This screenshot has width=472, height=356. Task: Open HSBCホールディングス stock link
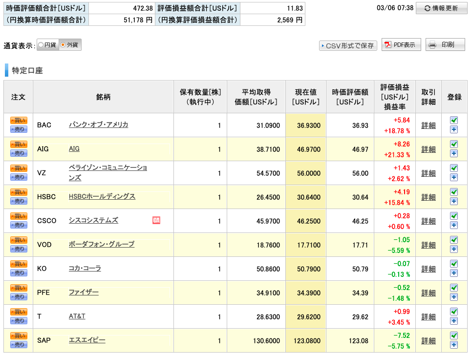tap(102, 196)
